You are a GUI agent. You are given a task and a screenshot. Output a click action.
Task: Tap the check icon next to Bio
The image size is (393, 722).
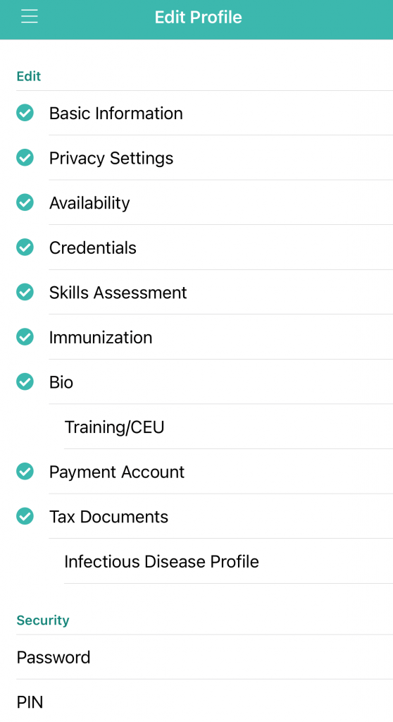tap(25, 381)
